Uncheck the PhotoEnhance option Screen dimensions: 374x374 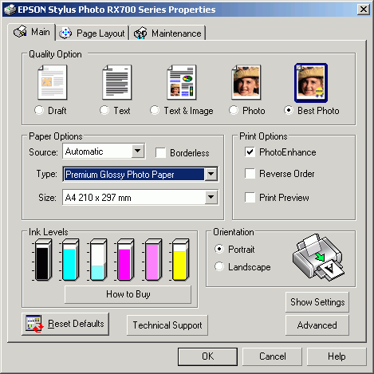click(250, 152)
